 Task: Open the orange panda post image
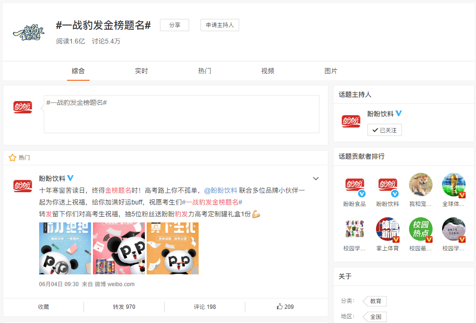click(173, 248)
